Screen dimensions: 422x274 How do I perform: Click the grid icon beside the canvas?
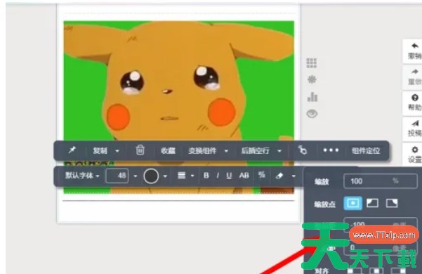[312, 63]
